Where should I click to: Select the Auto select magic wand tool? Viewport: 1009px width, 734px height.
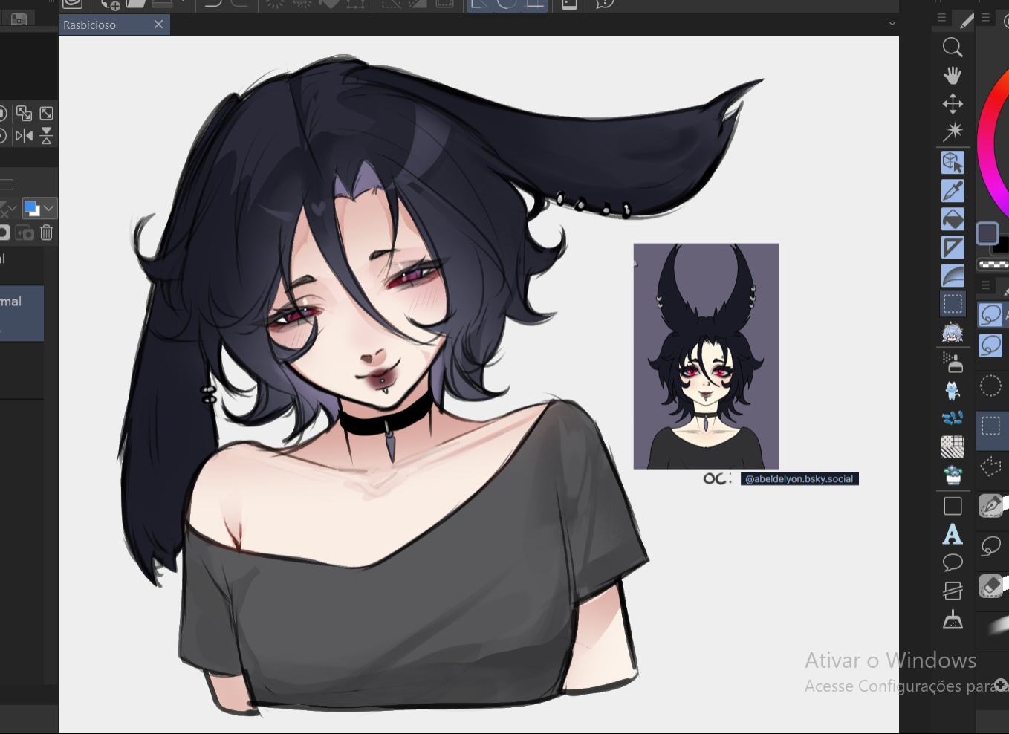(x=953, y=132)
